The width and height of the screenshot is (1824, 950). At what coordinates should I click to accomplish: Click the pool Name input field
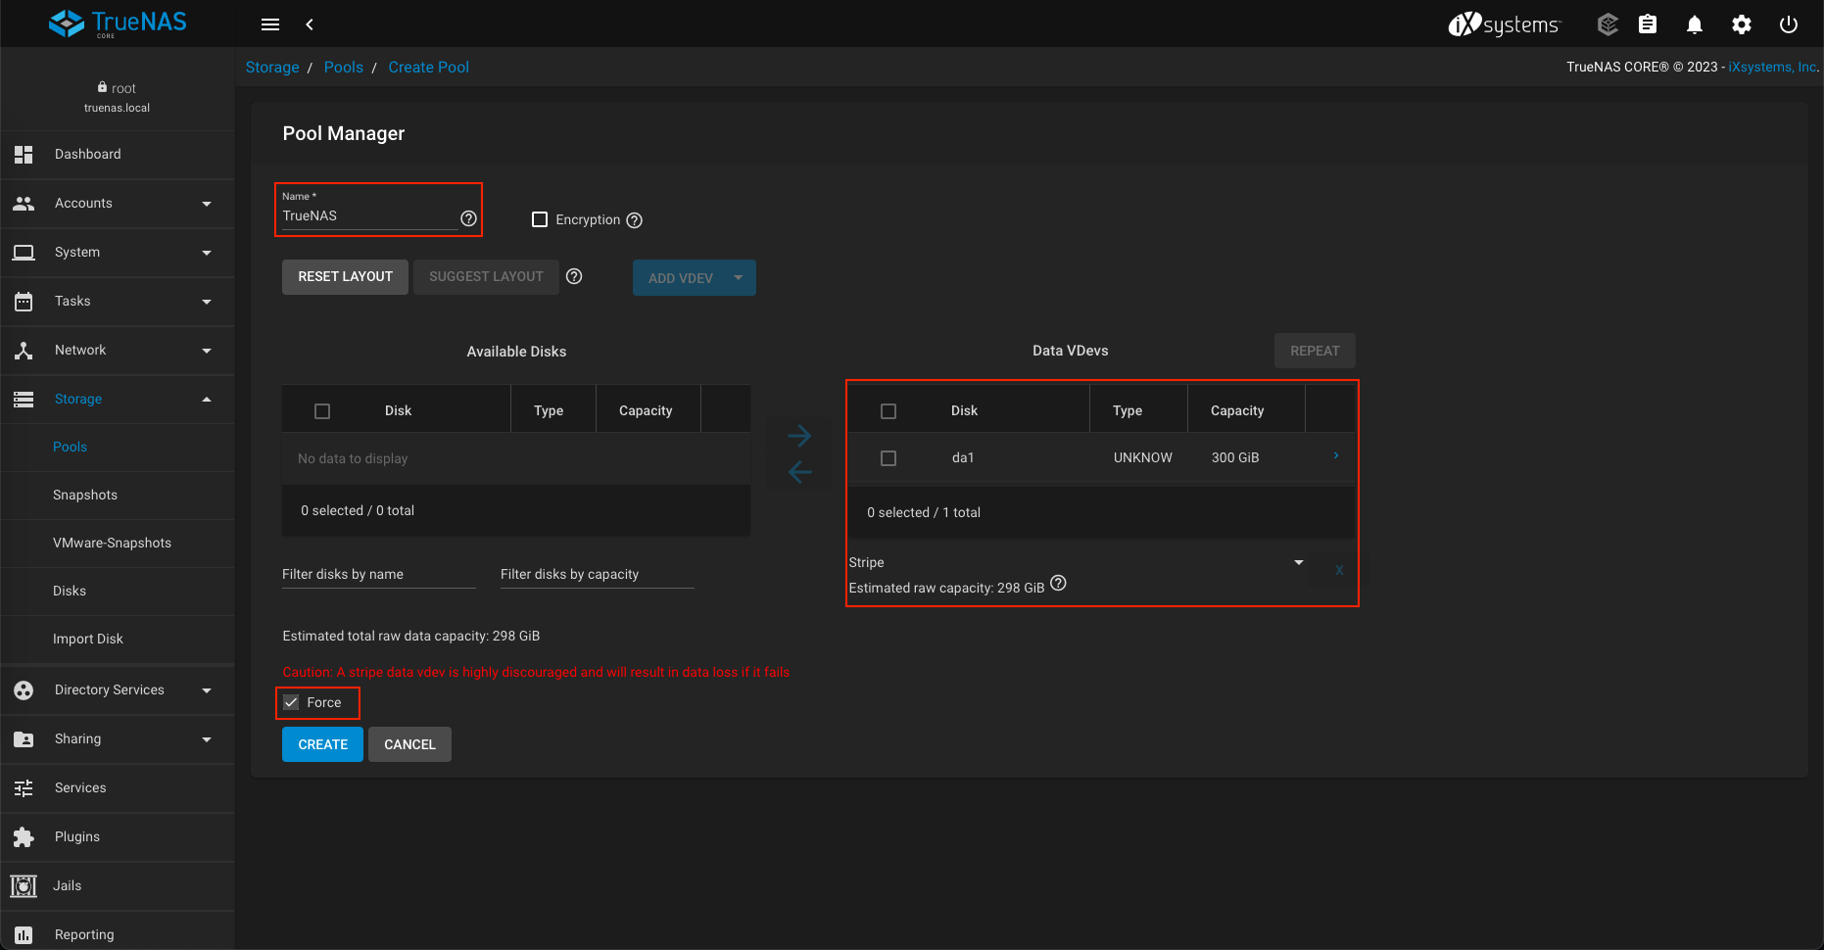[368, 216]
